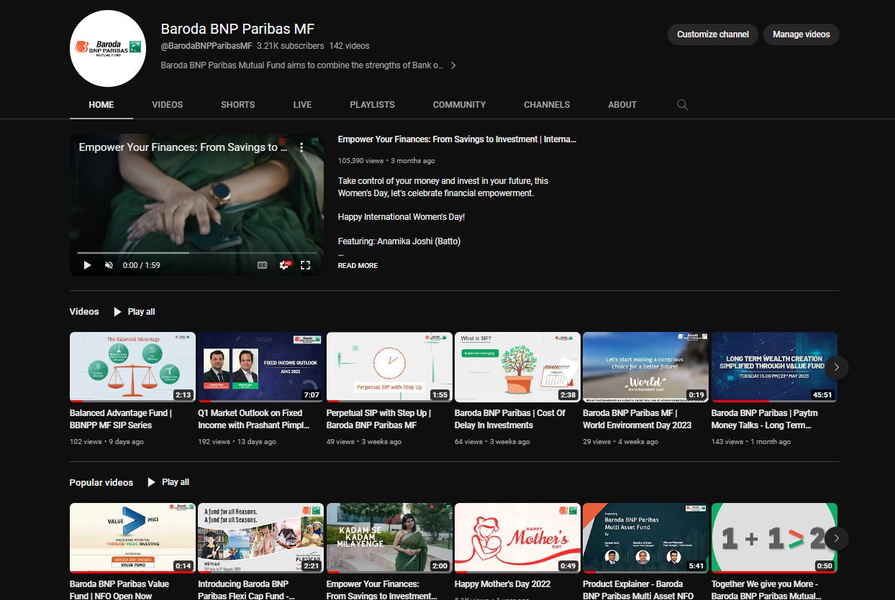Open the three-dot menu on the featured video
Image resolution: width=895 pixels, height=600 pixels.
click(x=301, y=147)
